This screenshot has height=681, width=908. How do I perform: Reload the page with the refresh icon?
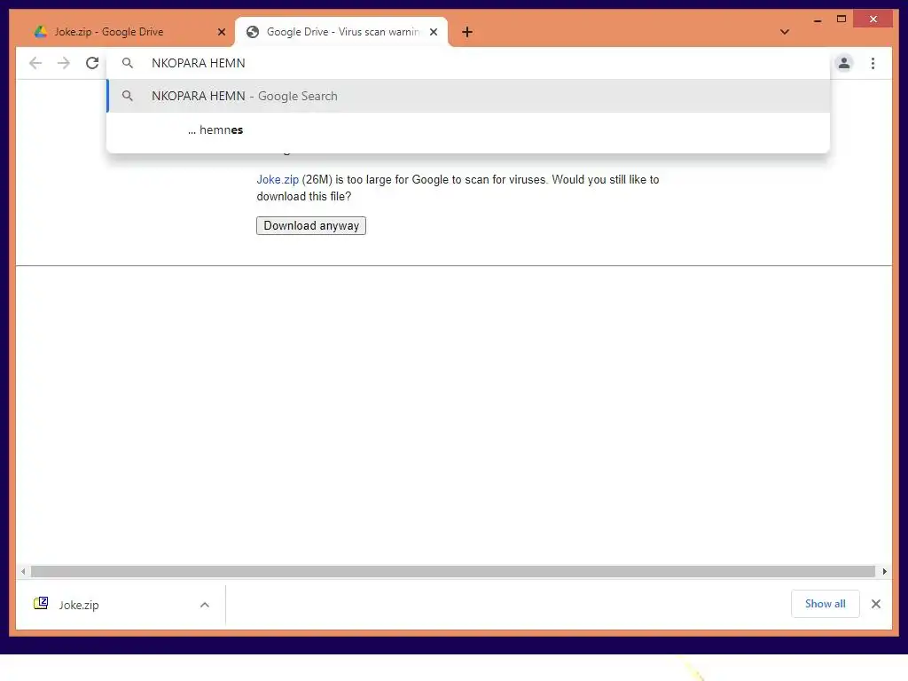pos(92,63)
